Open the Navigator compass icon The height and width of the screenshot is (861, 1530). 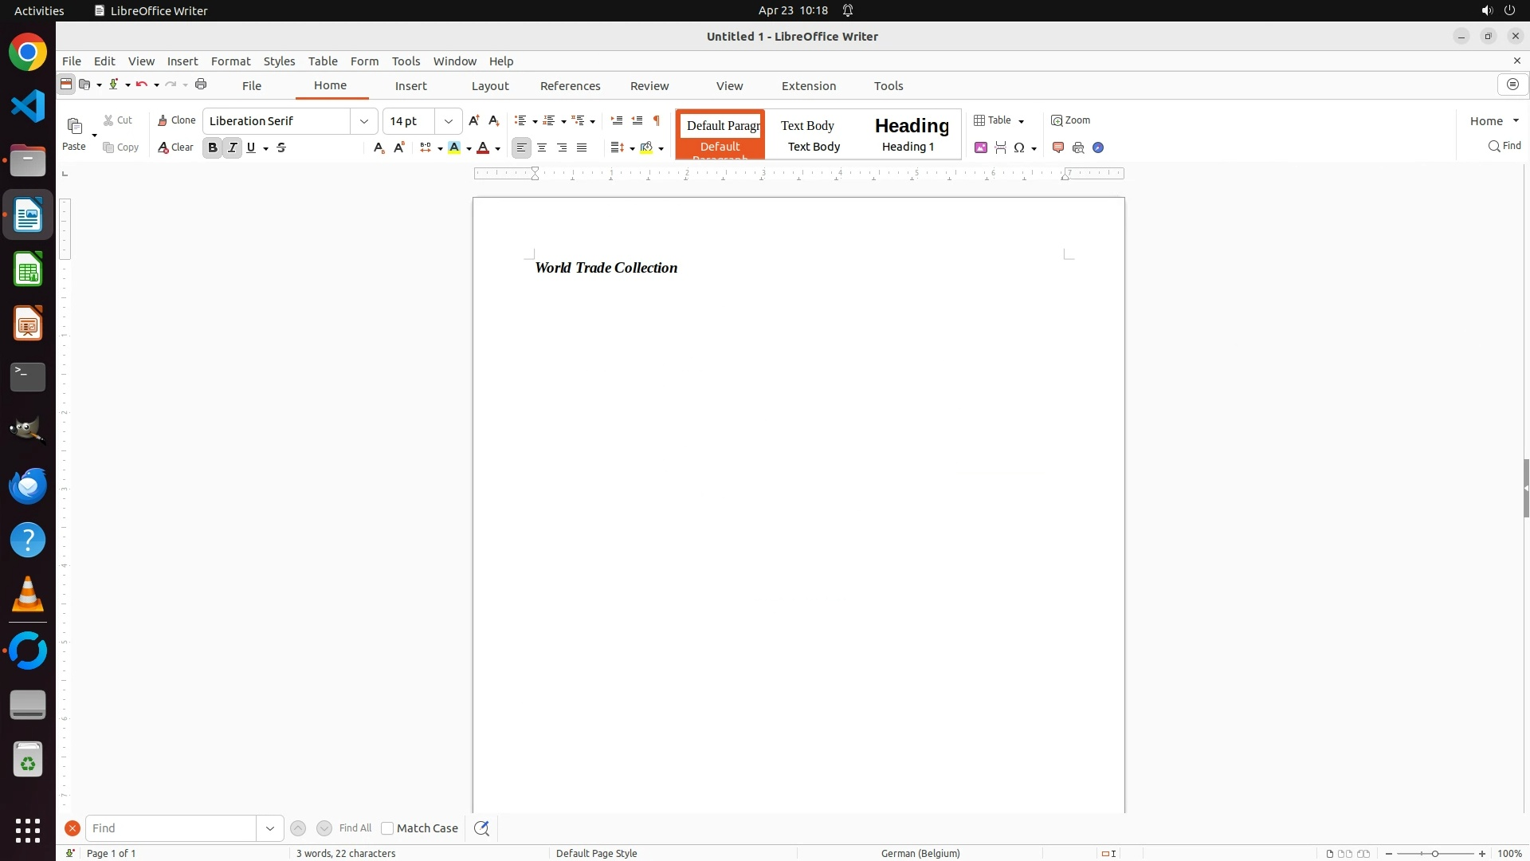click(x=1098, y=147)
